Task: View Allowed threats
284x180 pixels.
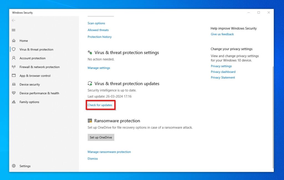Action: [98, 30]
